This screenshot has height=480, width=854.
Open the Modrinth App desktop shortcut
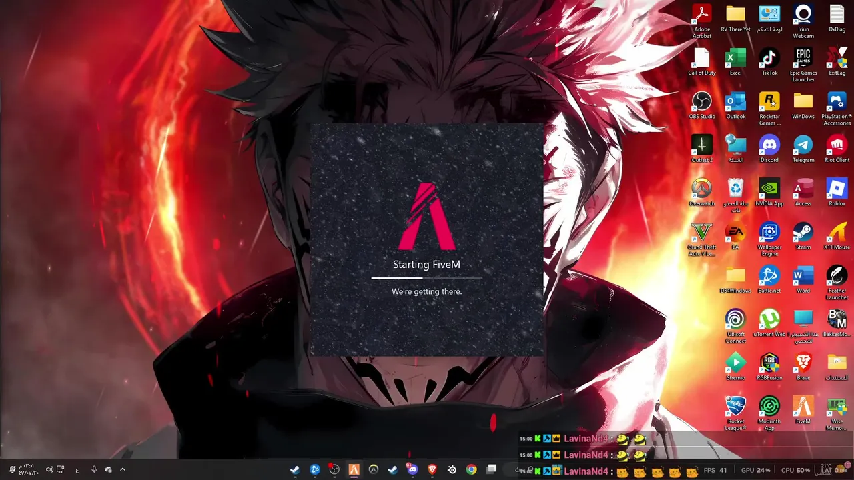769,412
